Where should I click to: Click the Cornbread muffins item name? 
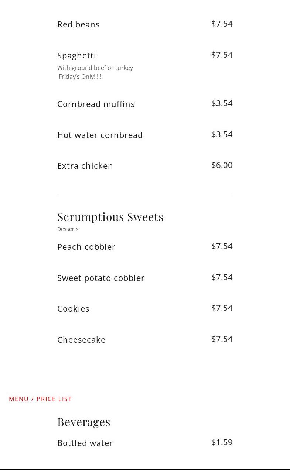click(96, 104)
